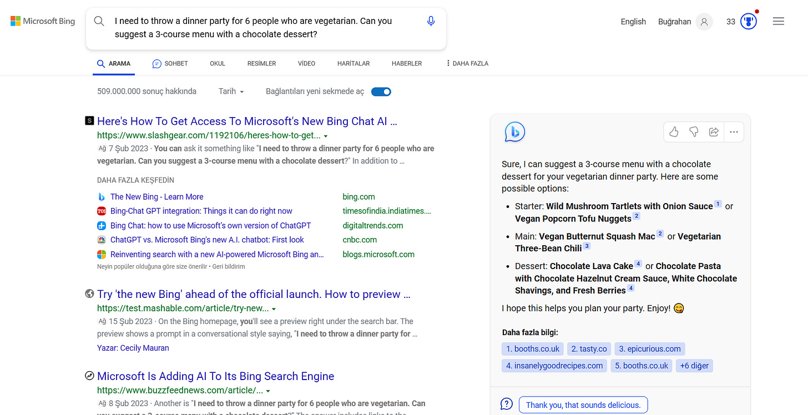808x415 pixels.
Task: Expand the Tarih date filter dropdown
Action: tap(231, 91)
